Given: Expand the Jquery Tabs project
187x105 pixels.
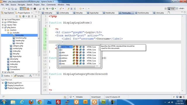Looking at the screenshot, I should tap(3, 25).
